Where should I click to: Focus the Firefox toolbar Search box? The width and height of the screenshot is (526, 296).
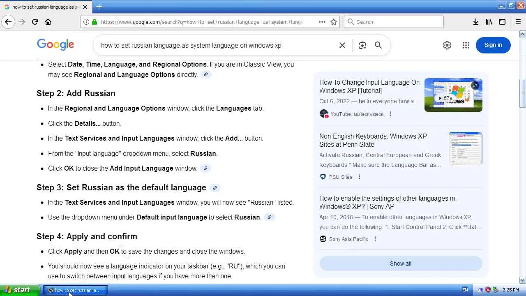(394, 22)
